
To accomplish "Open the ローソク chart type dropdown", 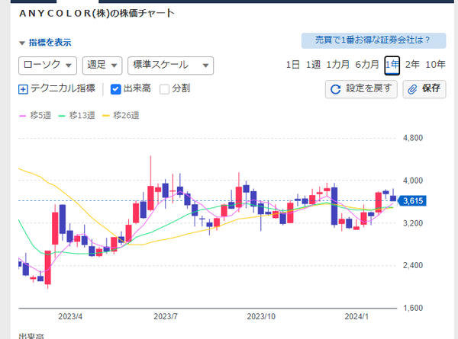I will [47, 66].
